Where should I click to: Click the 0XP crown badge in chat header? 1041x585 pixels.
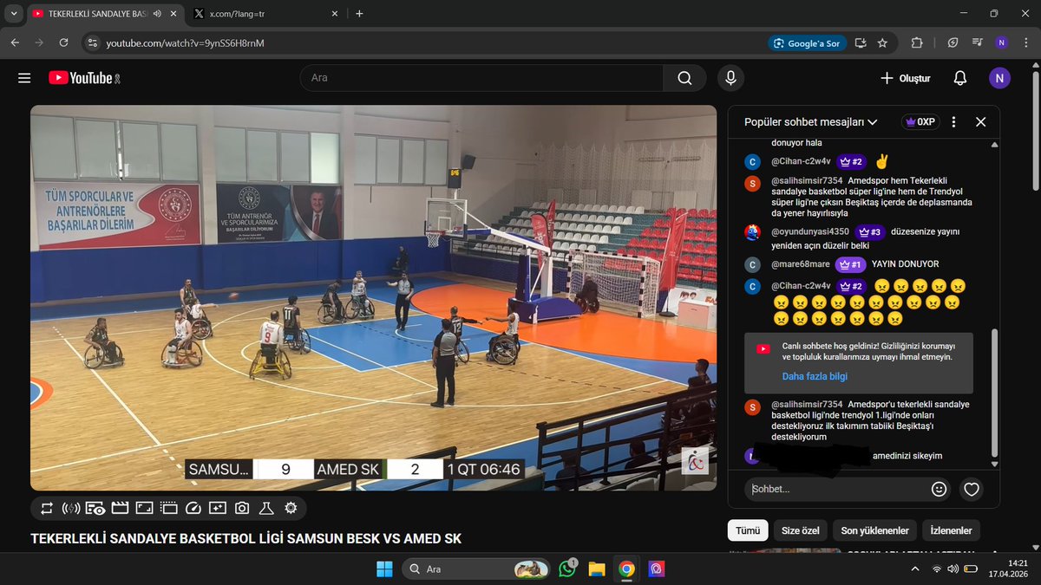point(920,122)
